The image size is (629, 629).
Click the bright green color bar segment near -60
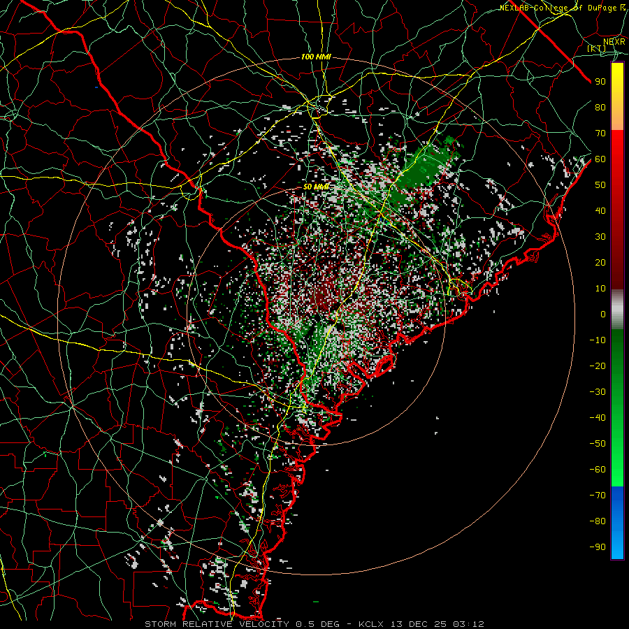click(x=617, y=470)
